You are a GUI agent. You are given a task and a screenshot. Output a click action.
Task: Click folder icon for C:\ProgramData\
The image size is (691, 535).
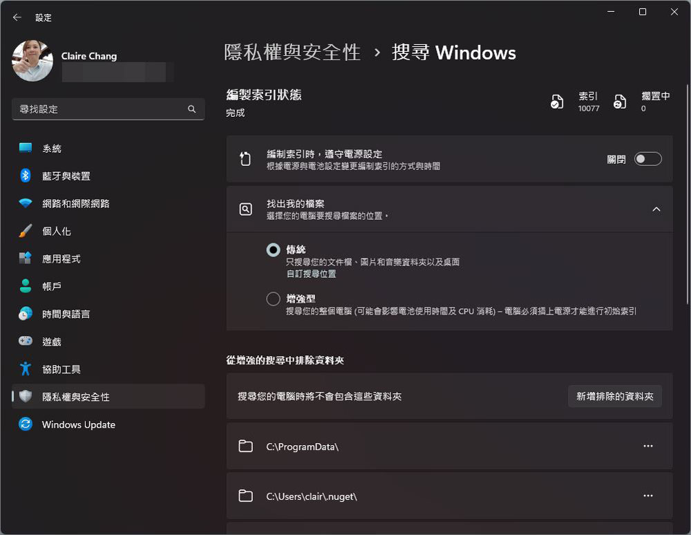pos(245,447)
